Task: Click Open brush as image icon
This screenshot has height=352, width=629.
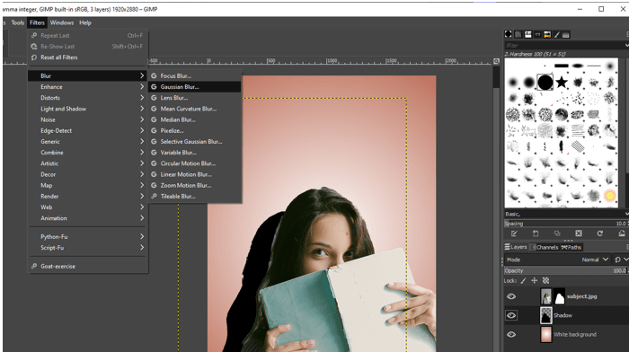Action: [x=622, y=233]
